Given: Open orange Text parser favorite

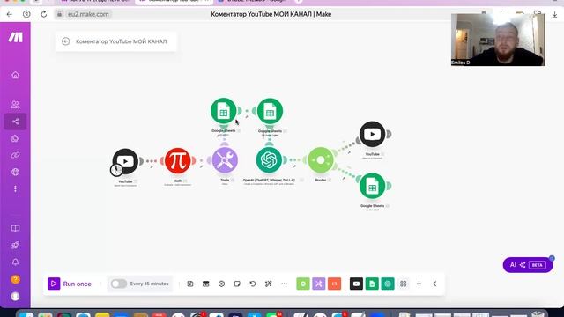Looking at the screenshot, I should point(334,284).
